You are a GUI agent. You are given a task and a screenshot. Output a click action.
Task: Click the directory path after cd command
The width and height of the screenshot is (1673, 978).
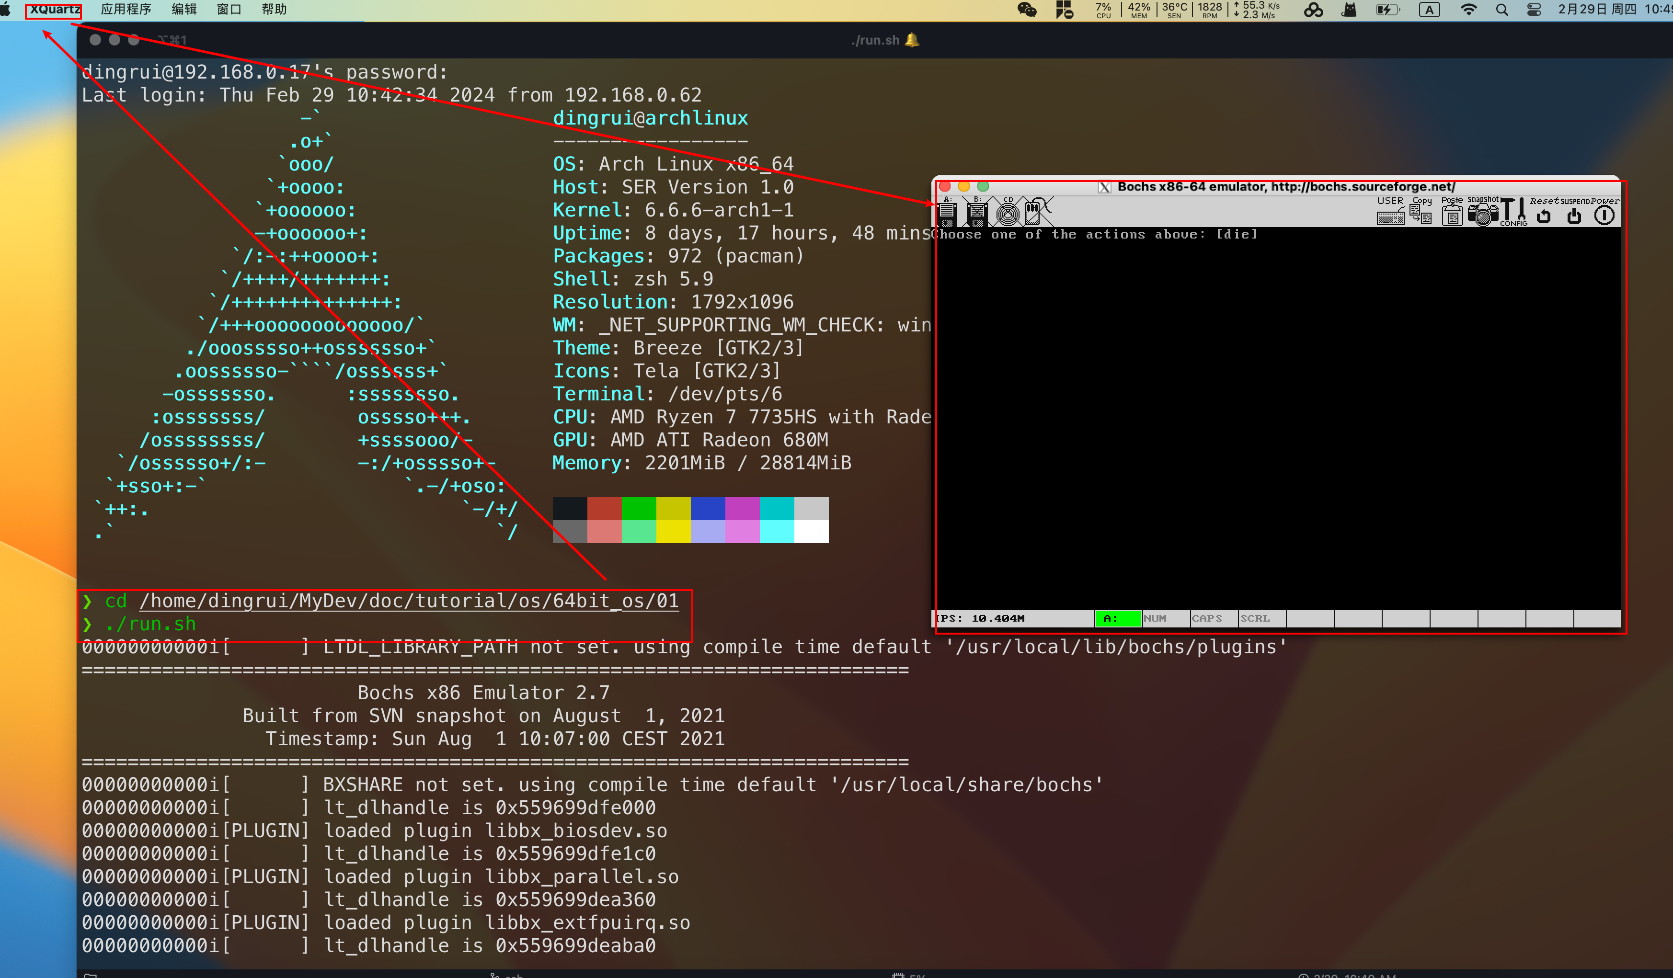[x=408, y=601]
